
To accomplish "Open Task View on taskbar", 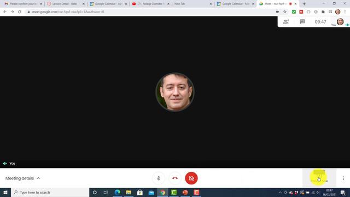I will (106, 192).
